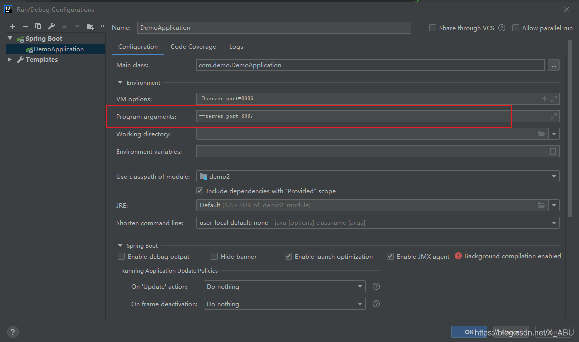The width and height of the screenshot is (579, 342).
Task: Open Use classpath of module dropdown
Action: [554, 177]
